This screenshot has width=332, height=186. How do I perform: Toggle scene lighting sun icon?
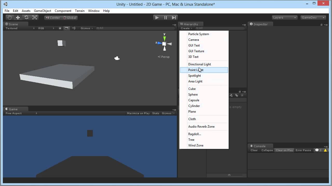(x=60, y=28)
